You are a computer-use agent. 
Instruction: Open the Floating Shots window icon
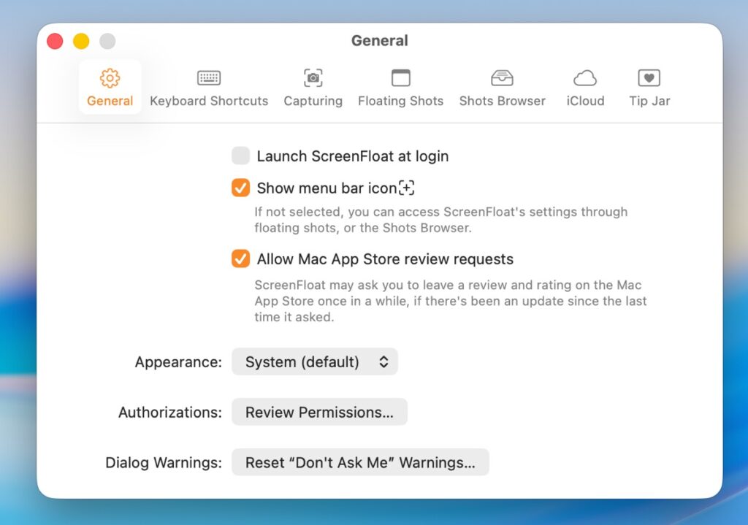coord(400,78)
